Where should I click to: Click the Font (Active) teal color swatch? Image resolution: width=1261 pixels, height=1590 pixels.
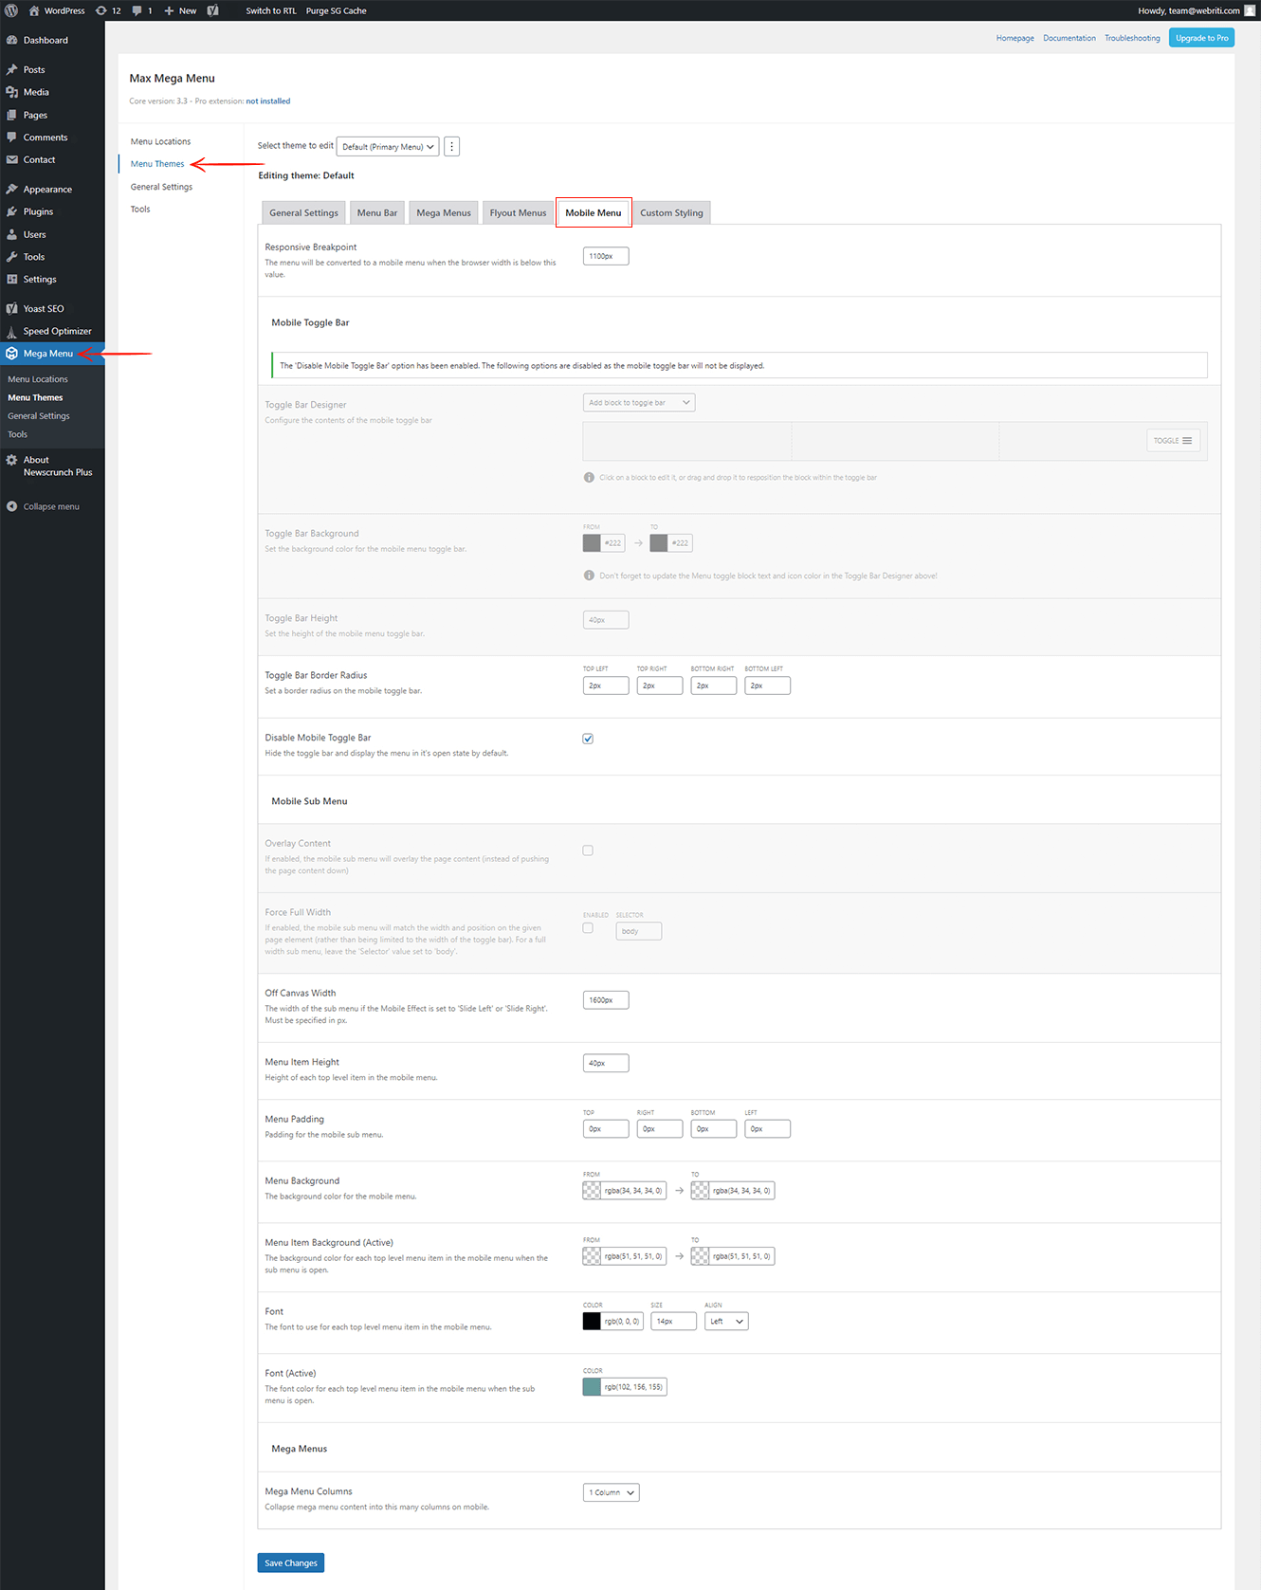pos(592,1387)
